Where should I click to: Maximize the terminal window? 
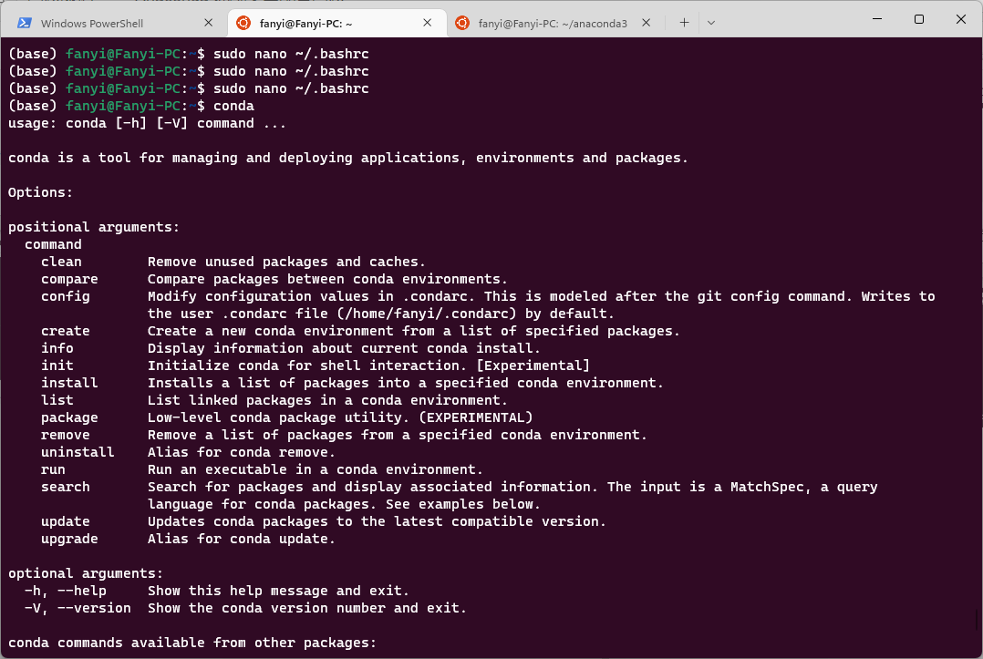point(918,19)
